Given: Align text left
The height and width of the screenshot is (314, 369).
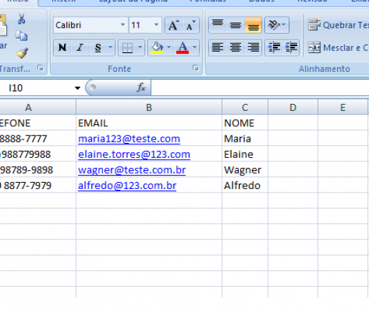Looking at the screenshot, I should click(x=217, y=47).
